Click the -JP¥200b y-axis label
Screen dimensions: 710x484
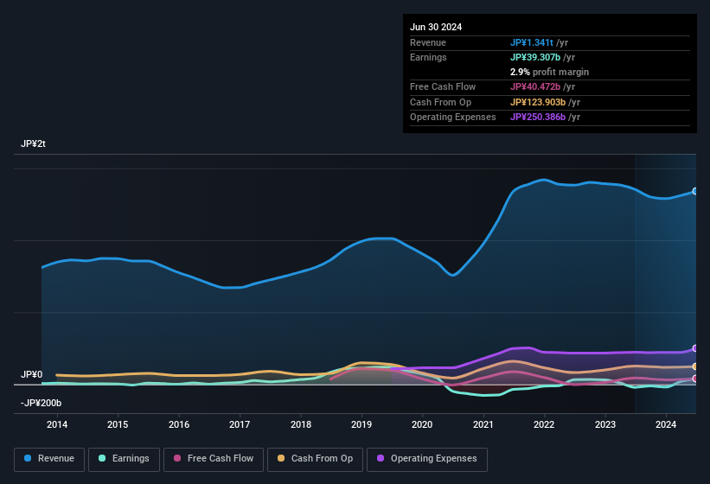point(41,403)
